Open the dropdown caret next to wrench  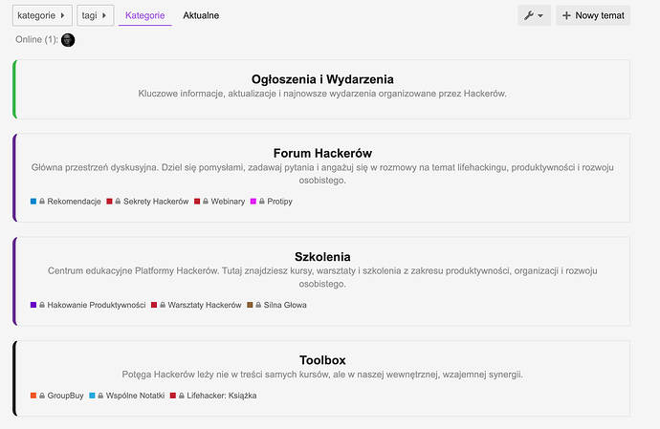tap(540, 16)
